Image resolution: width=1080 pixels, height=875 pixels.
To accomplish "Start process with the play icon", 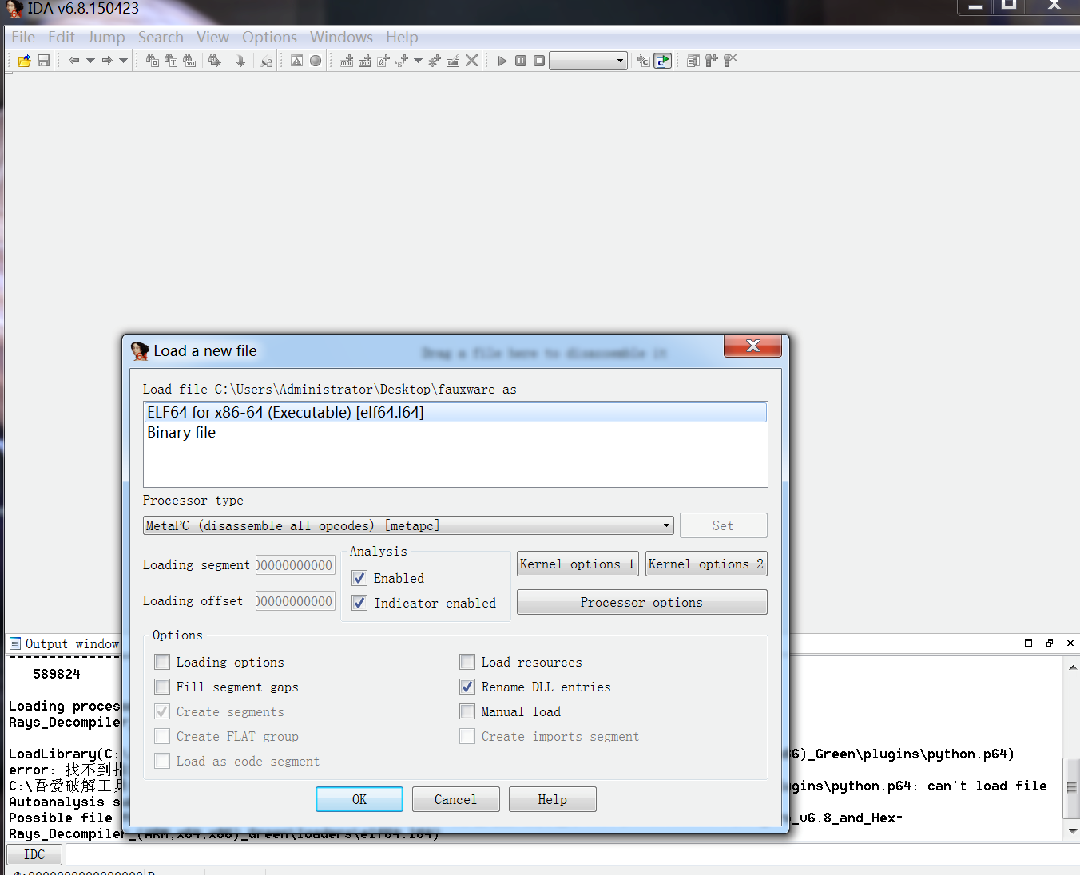I will [502, 61].
